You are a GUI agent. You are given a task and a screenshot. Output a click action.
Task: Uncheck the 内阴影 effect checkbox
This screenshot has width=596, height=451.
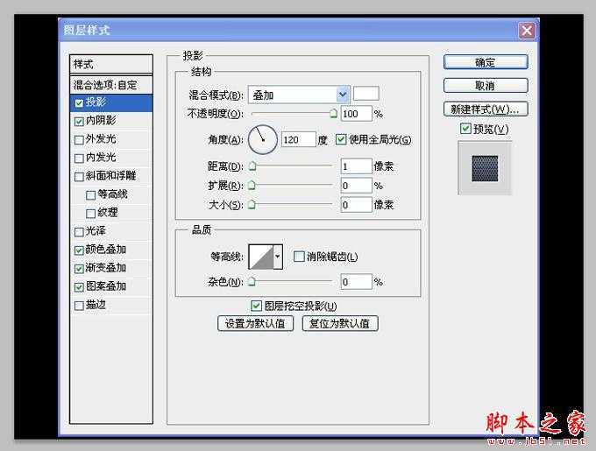coord(79,122)
